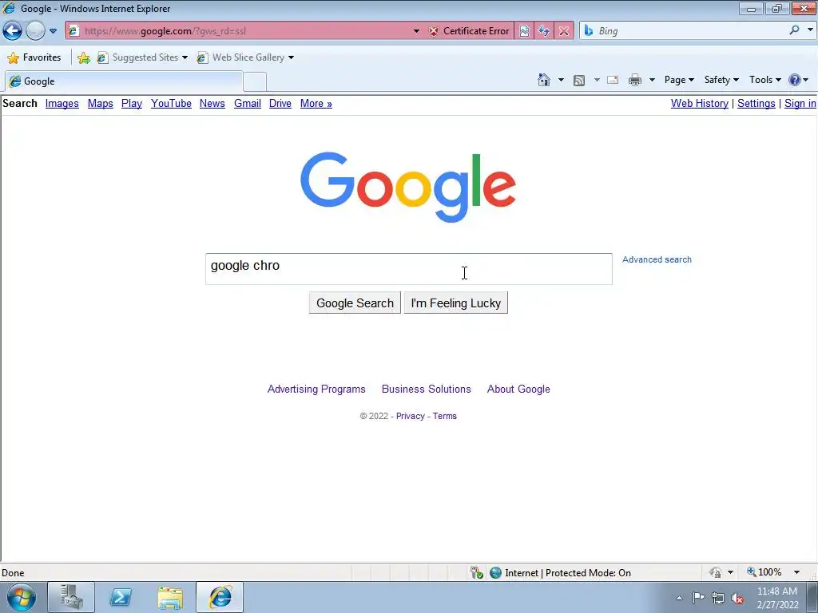Click the Print icon

click(x=635, y=80)
